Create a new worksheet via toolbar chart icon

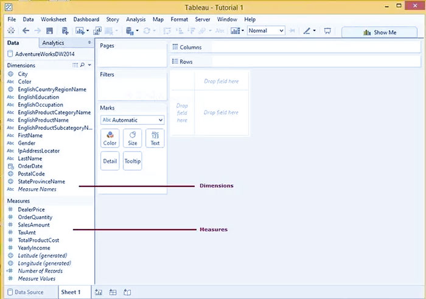[x=80, y=30]
